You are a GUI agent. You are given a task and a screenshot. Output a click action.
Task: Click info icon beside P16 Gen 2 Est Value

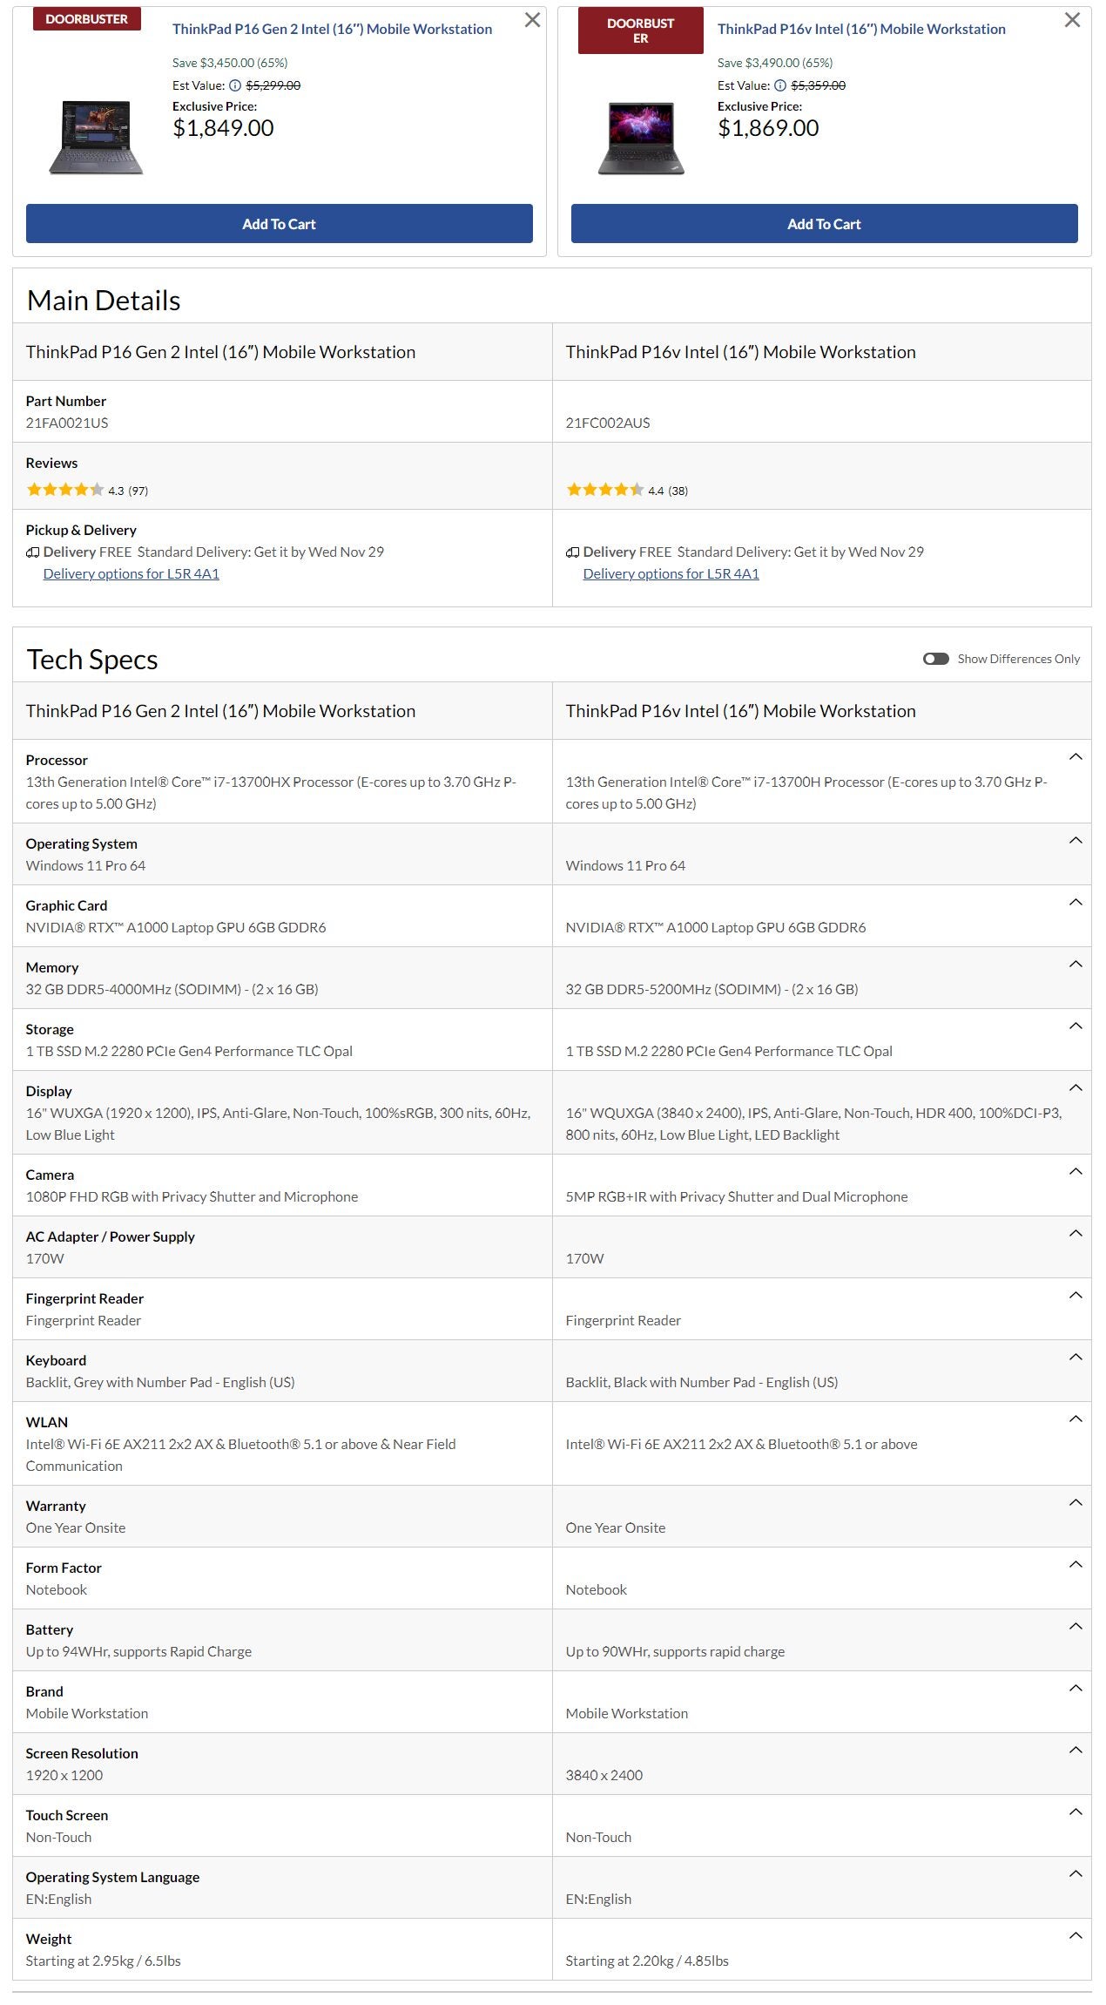pos(233,85)
